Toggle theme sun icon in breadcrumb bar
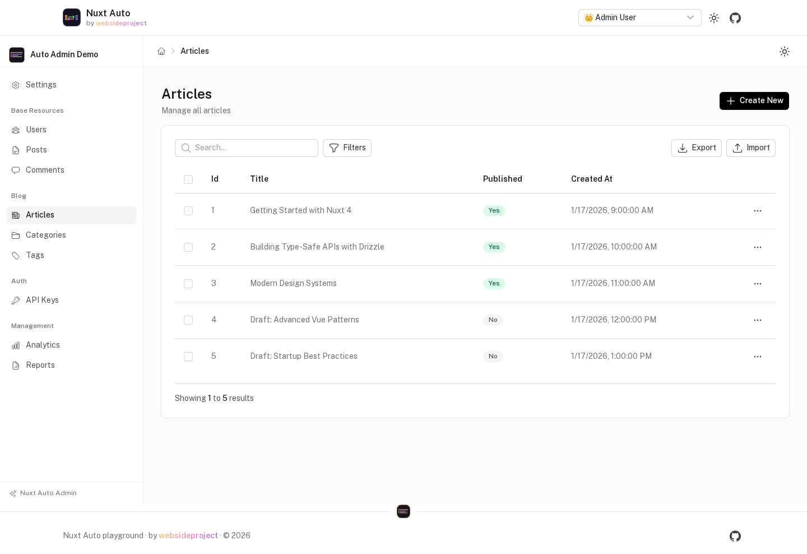 click(785, 52)
